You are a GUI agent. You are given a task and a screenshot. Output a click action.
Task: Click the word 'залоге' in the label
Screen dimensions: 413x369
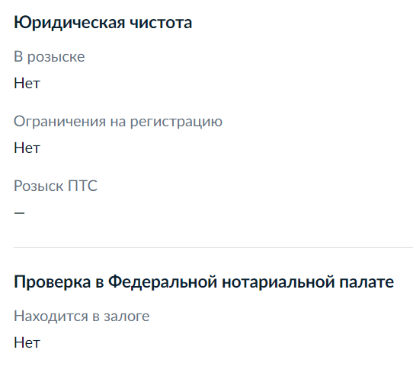click(x=126, y=317)
